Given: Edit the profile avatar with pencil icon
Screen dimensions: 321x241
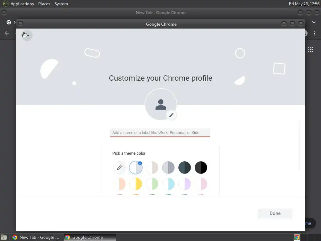Looking at the screenshot, I should (171, 115).
